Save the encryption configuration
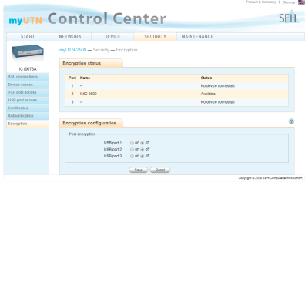This screenshot has height=285, width=308. point(139,170)
